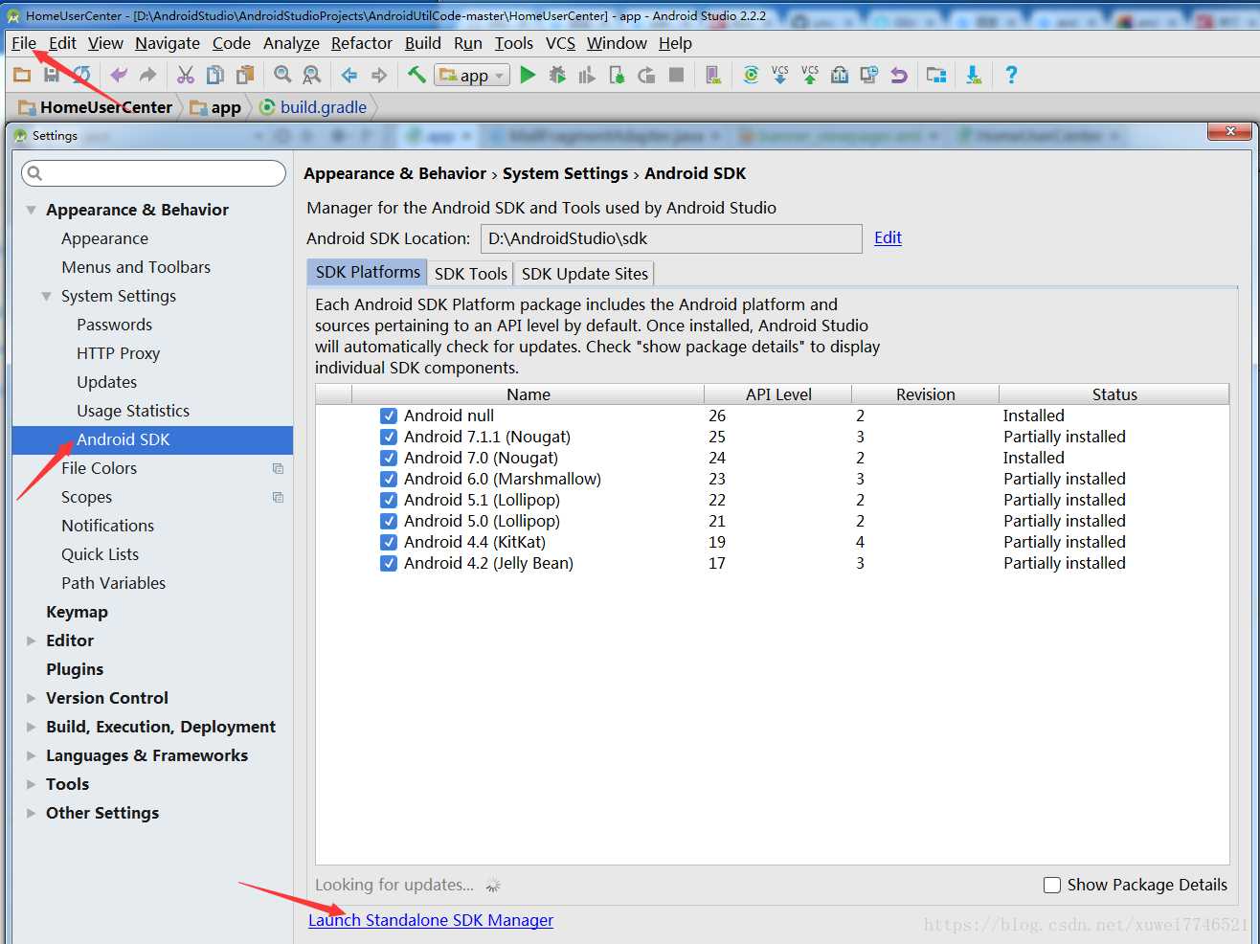Uncheck Android 7.1.1 (Nougat) platform
Viewport: 1260px width, 944px height.
pos(389,437)
